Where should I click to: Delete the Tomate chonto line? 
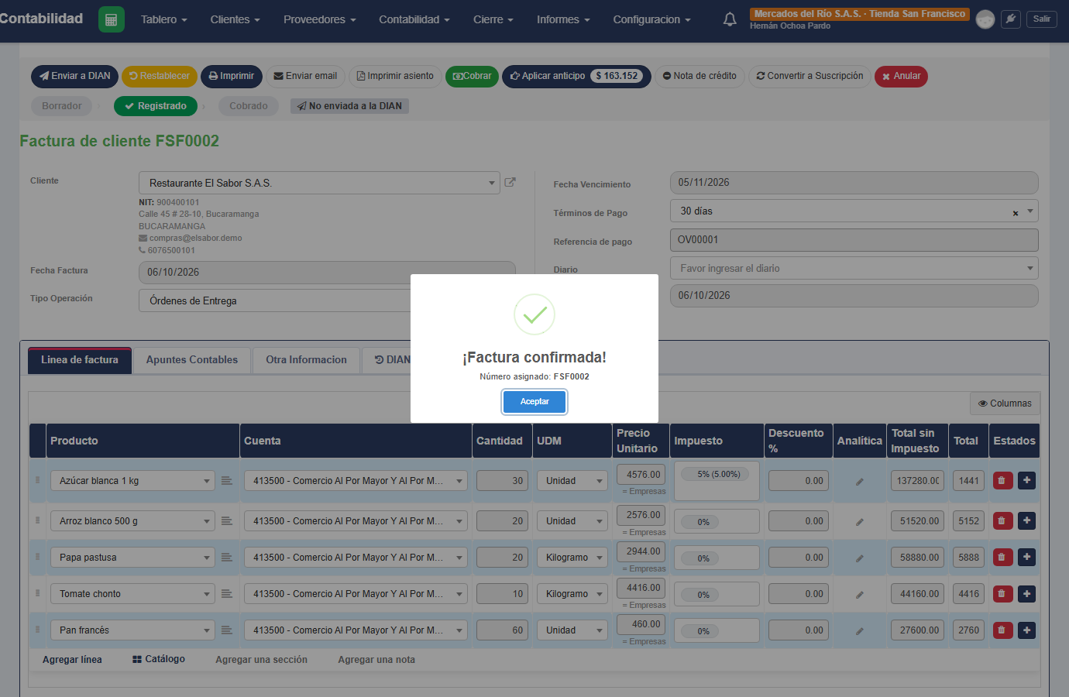(x=1002, y=593)
